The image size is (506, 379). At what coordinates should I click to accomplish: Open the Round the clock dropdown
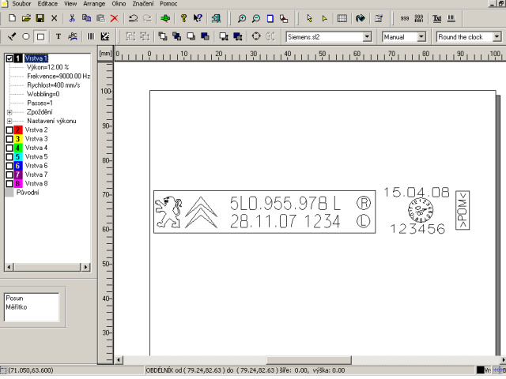(x=497, y=37)
